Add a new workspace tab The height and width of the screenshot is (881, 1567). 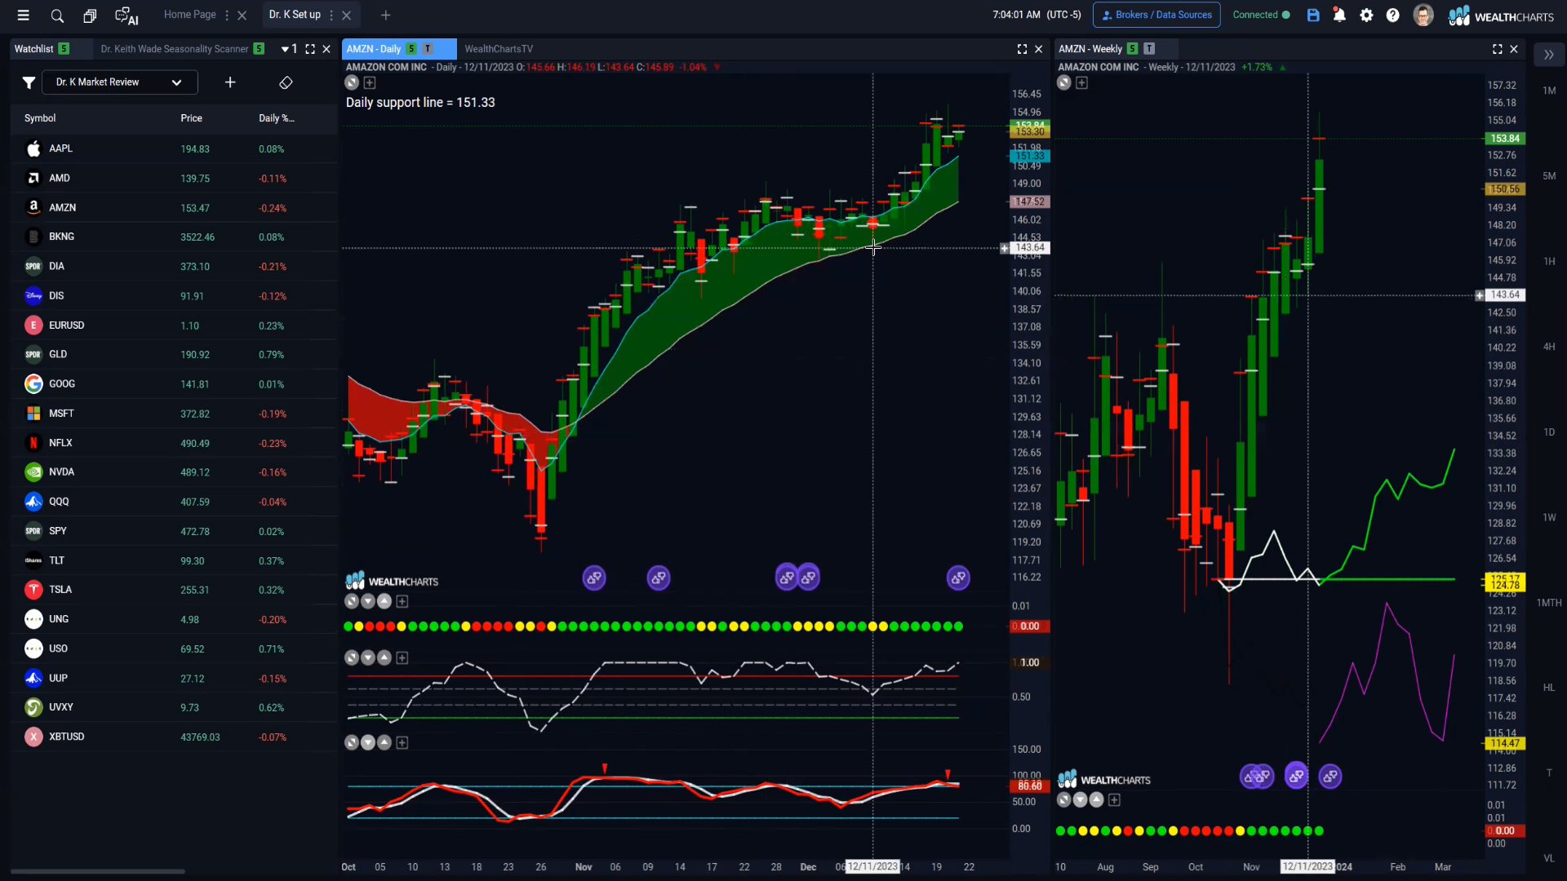pyautogui.click(x=386, y=15)
